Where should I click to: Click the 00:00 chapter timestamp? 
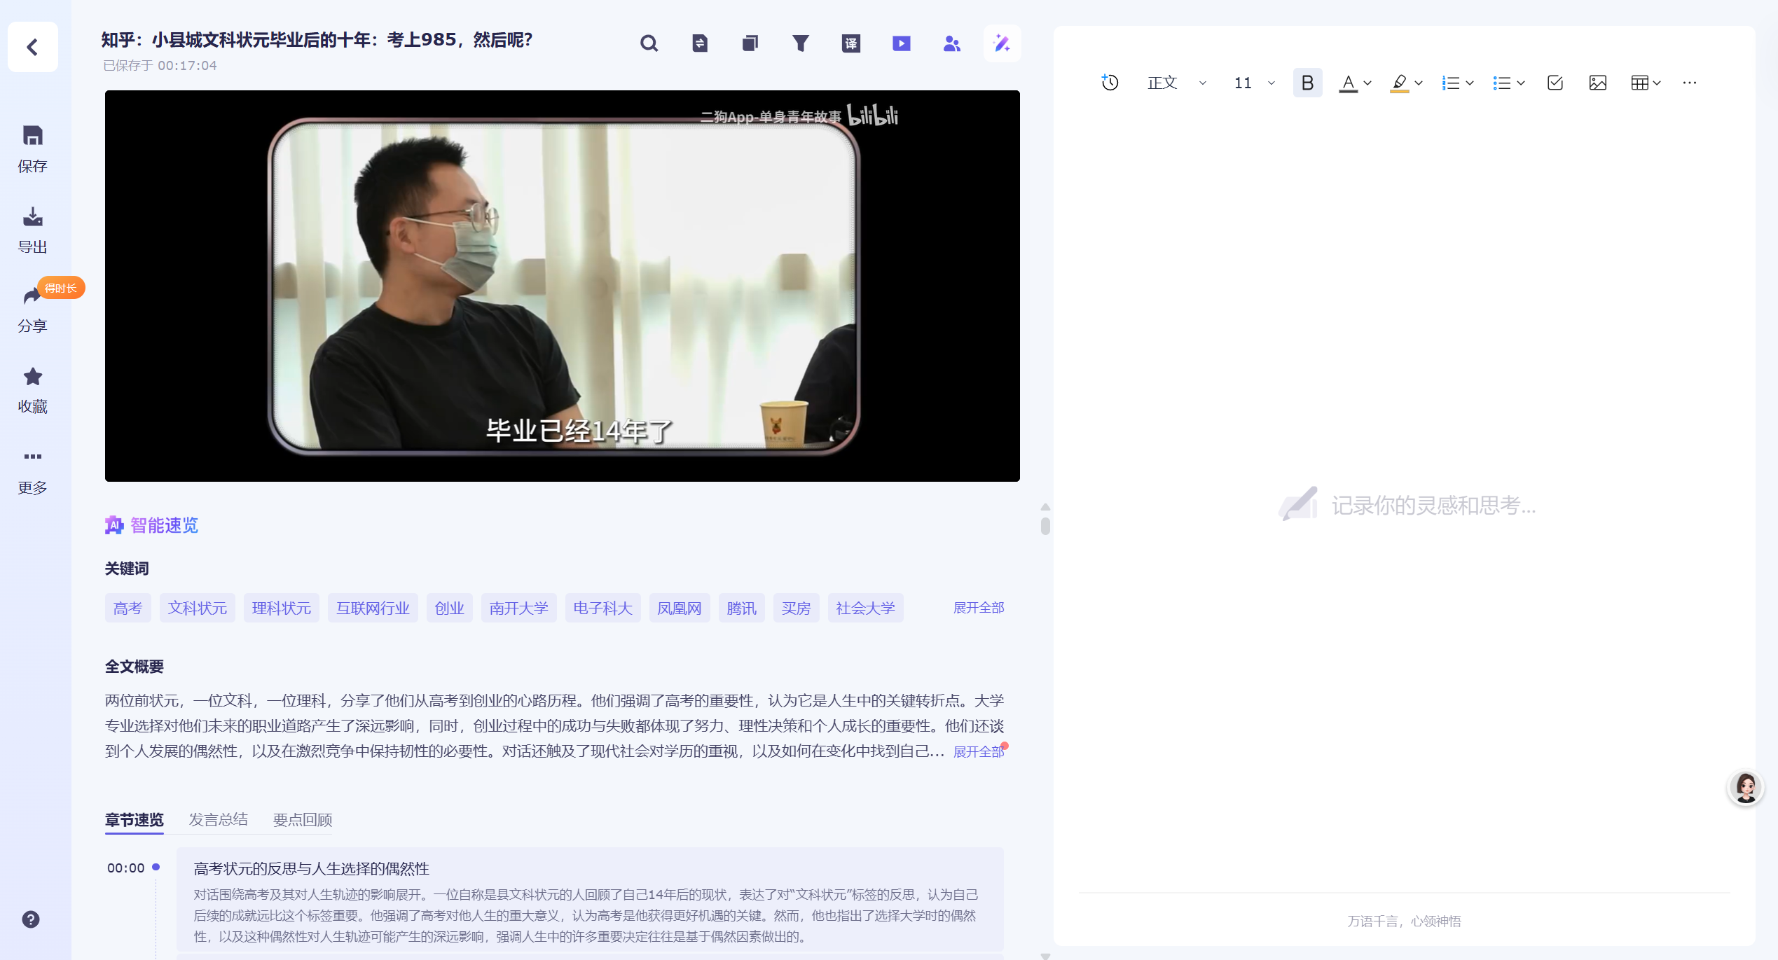pyautogui.click(x=126, y=868)
